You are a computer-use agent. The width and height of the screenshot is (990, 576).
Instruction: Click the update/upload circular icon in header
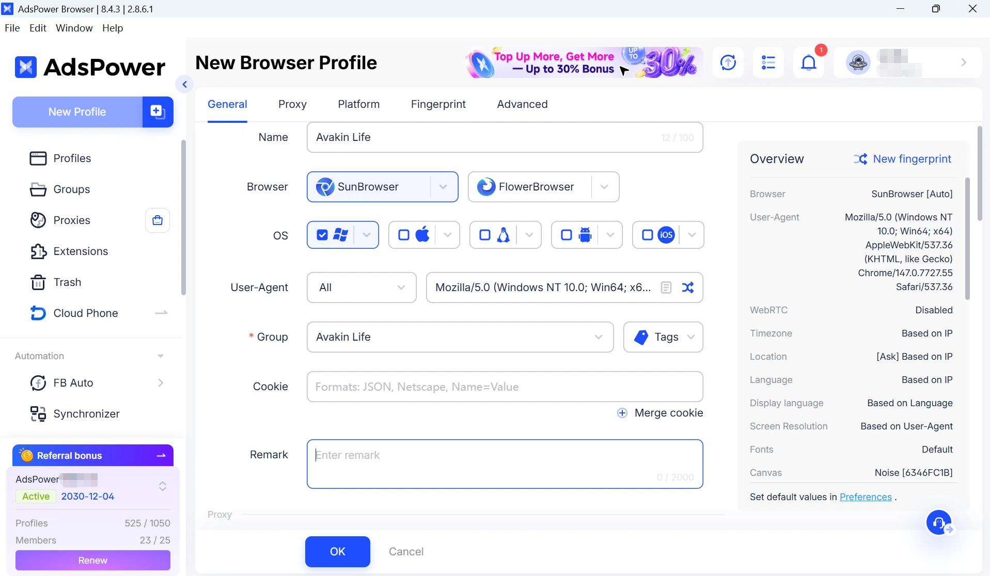coord(728,62)
